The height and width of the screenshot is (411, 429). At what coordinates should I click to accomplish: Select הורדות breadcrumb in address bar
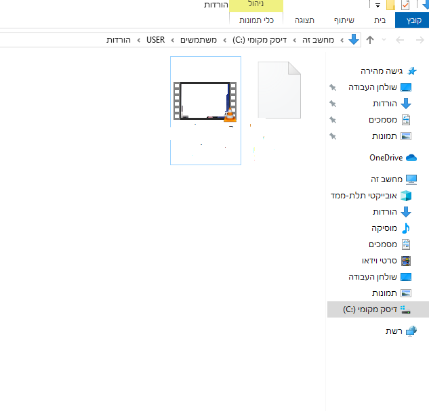pos(118,40)
